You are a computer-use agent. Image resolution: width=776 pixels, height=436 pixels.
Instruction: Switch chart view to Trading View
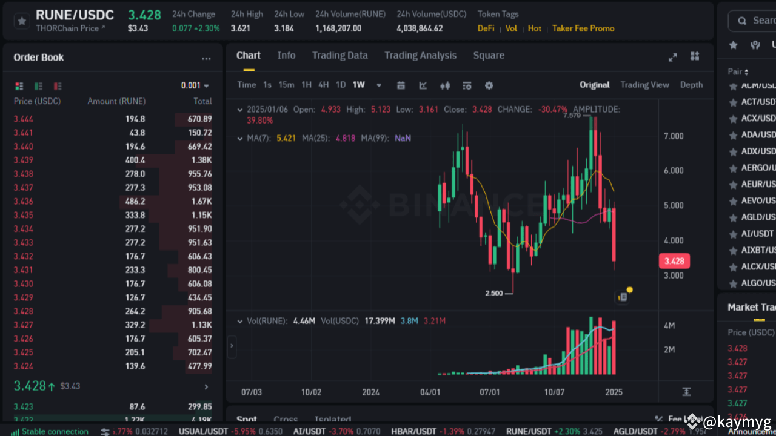point(644,85)
